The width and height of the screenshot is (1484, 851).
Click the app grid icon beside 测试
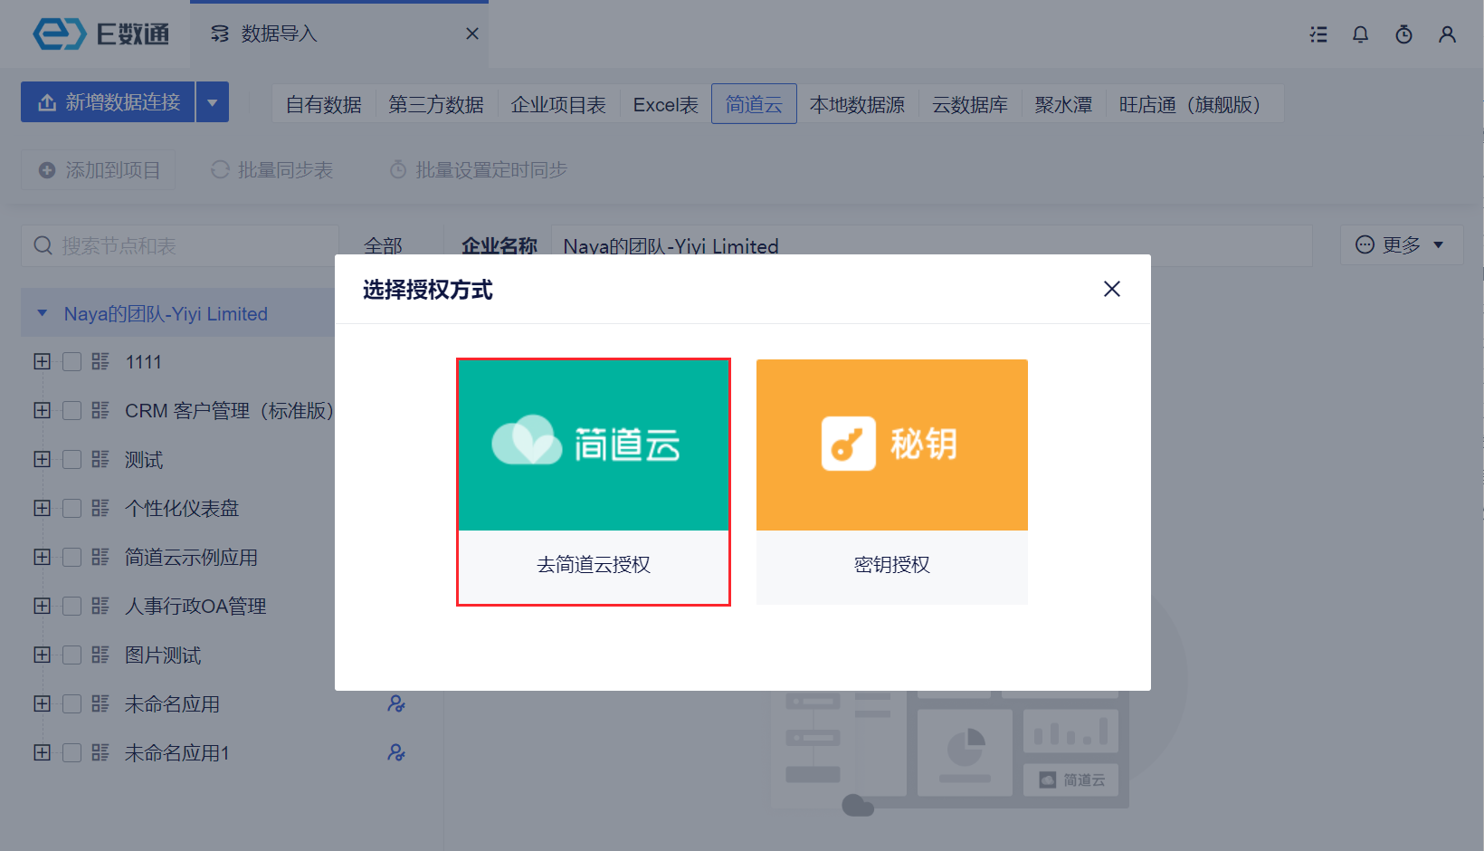100,459
